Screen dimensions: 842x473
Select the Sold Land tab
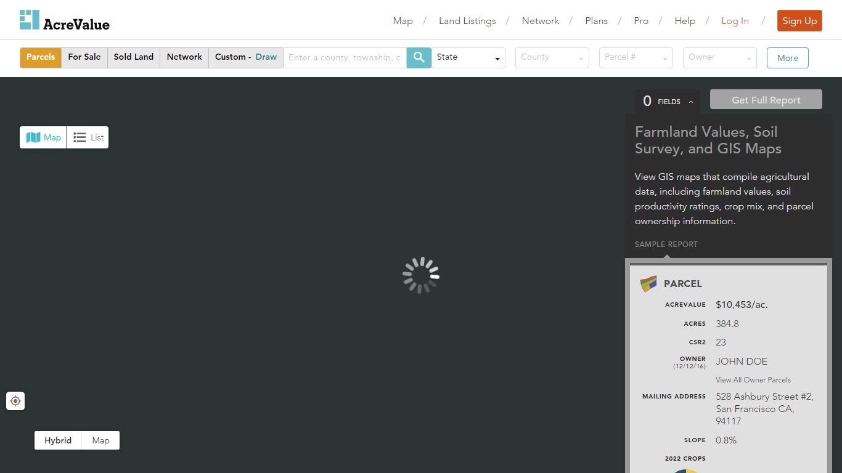click(134, 57)
